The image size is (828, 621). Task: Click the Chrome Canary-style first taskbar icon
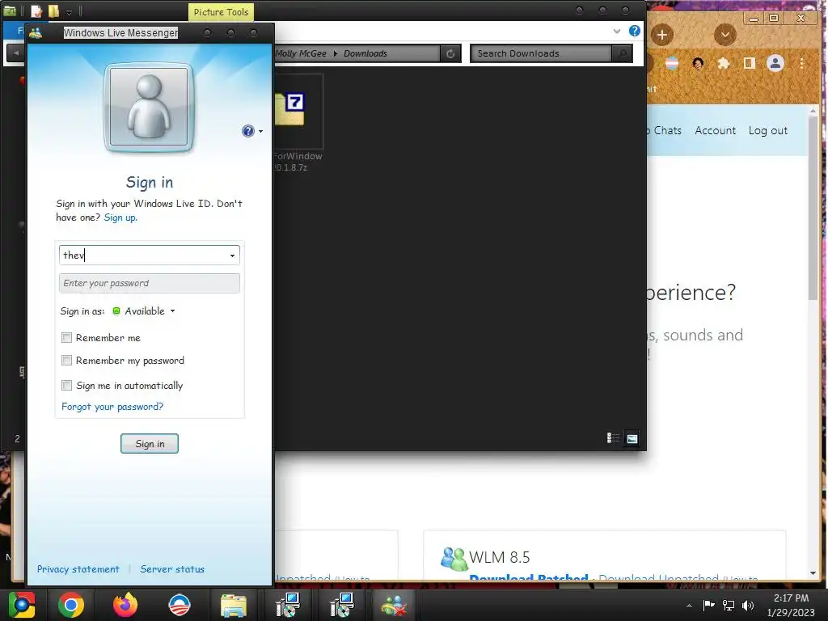click(x=21, y=605)
